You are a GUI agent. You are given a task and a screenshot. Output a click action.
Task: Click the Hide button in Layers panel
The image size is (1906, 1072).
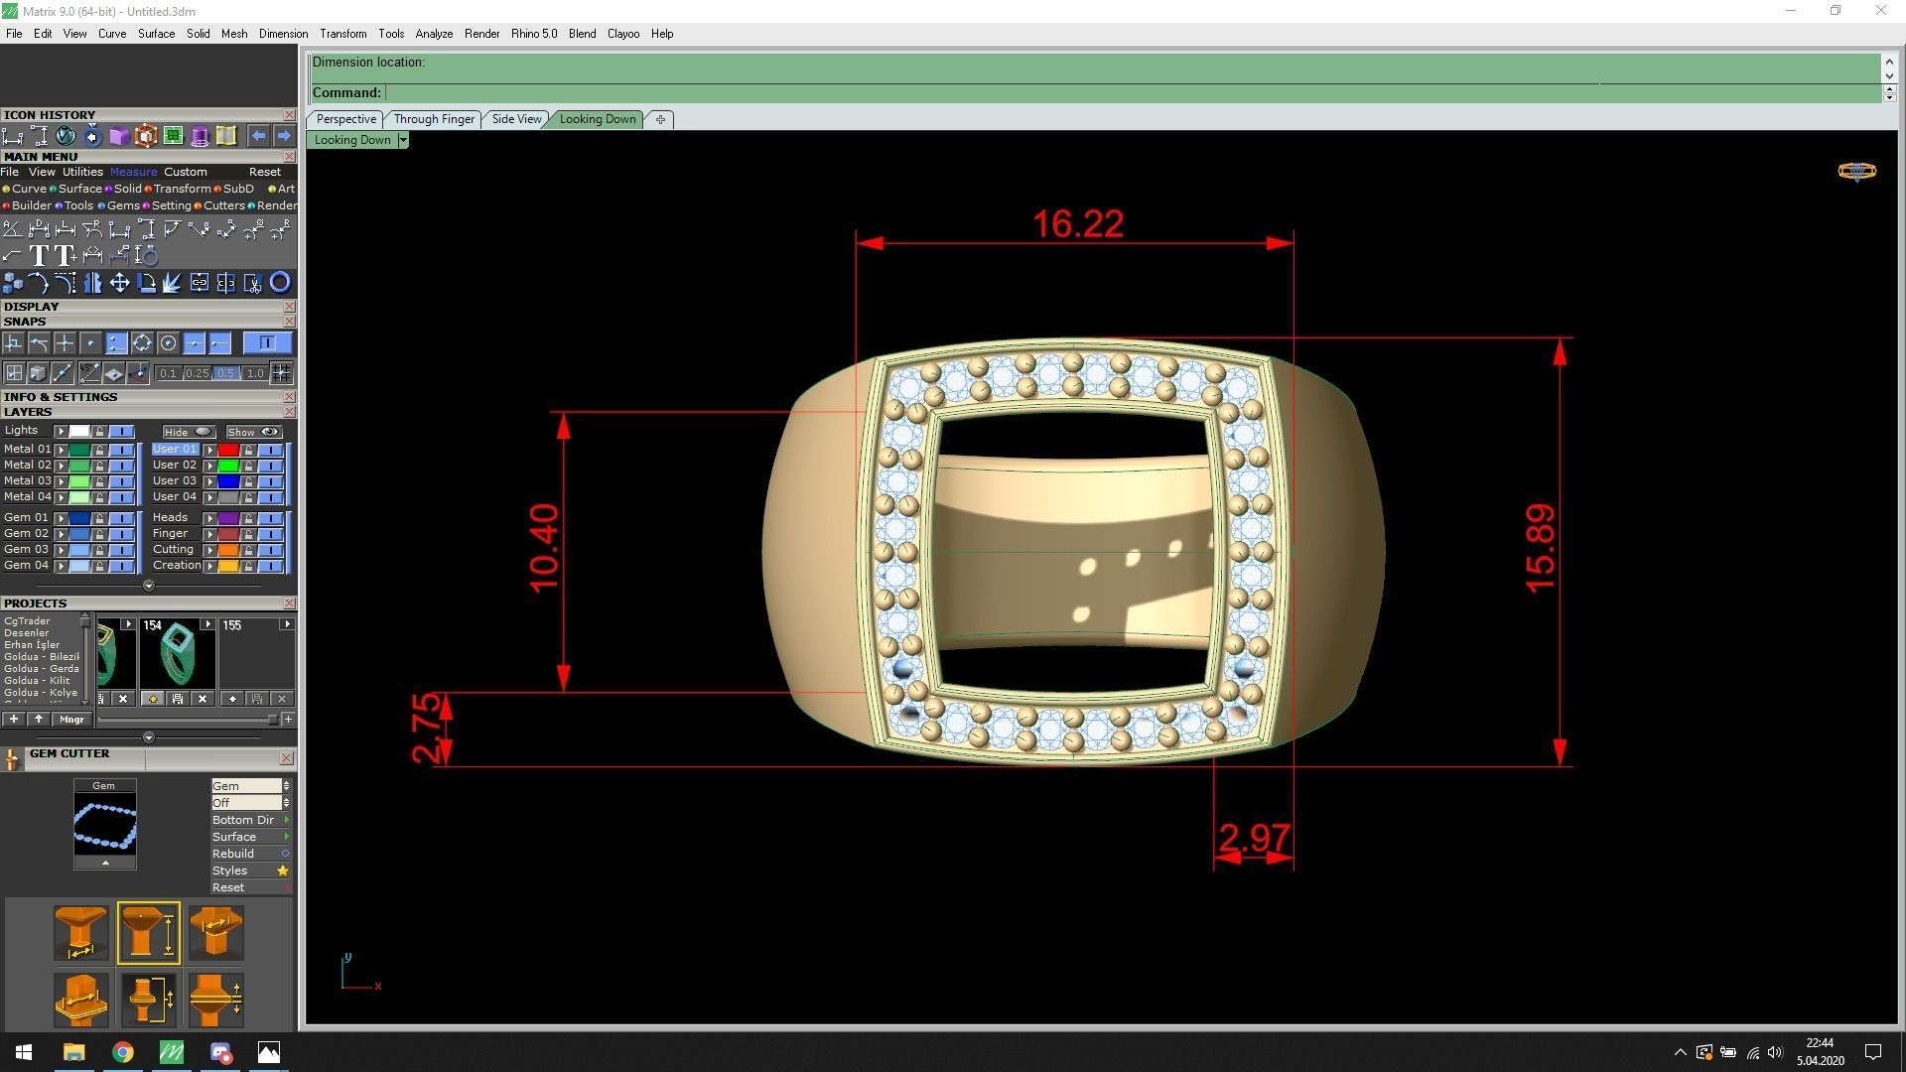click(189, 432)
